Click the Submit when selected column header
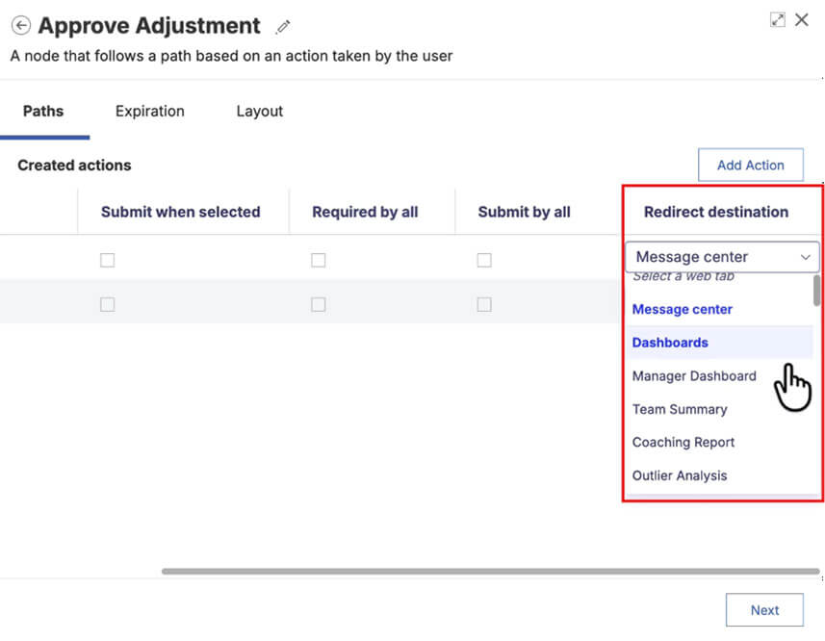 click(180, 212)
